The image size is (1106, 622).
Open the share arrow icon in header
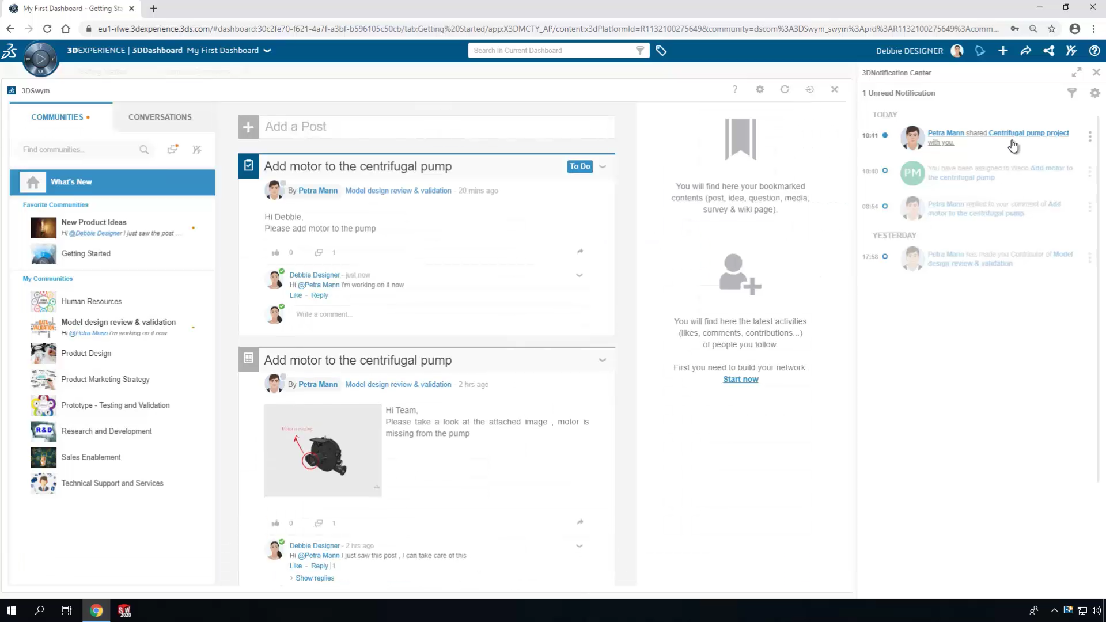(1026, 51)
